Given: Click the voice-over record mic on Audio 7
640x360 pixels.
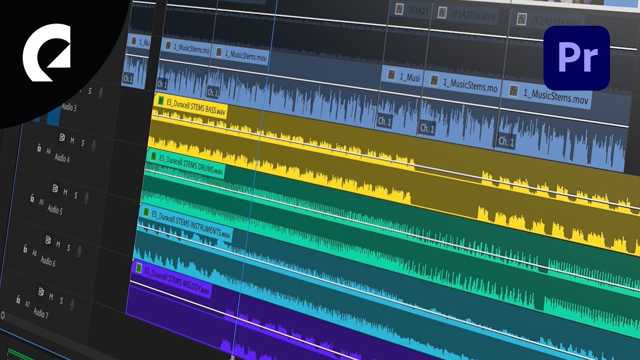Looking at the screenshot, I should 72,303.
